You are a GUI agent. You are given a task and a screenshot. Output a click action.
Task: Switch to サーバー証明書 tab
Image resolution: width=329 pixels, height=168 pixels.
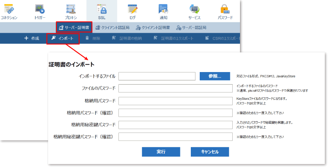(74, 27)
